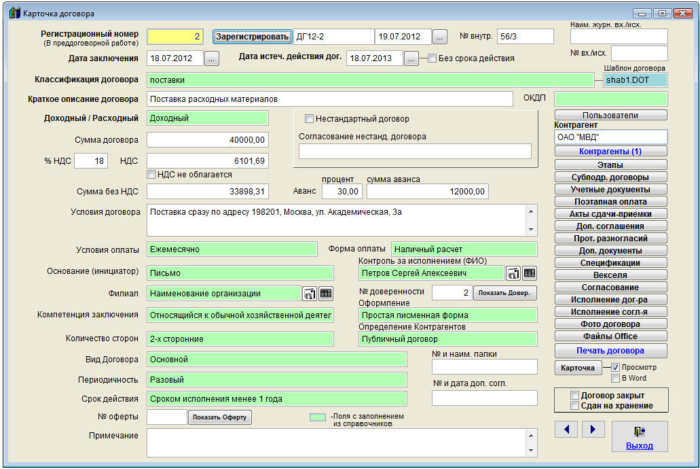Enable the Без срока действия checkbox
Viewport: 700px width, 469px height.
[432, 58]
